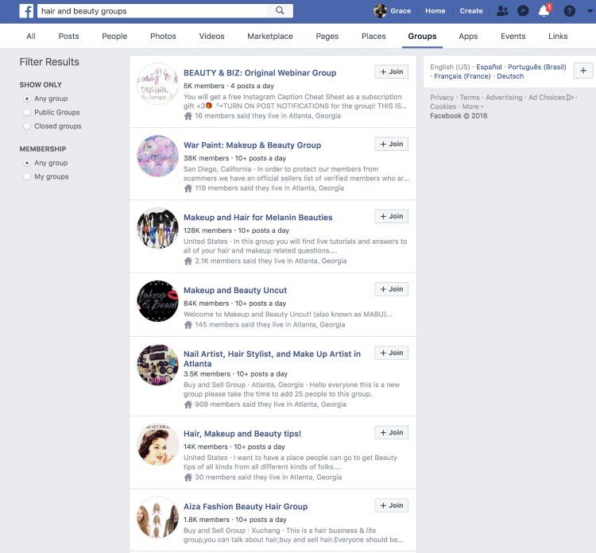596x553 pixels.
Task: Switch to the Posts tab
Action: click(x=69, y=36)
